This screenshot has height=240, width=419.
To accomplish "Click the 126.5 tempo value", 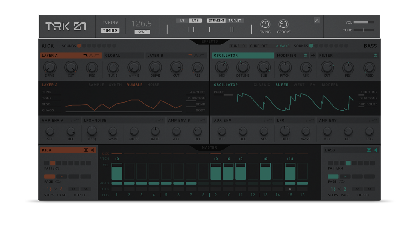I will [142, 23].
